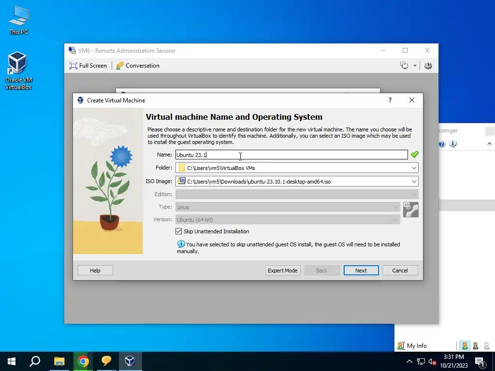Click the network tray icon
Screen dimensions: 495x371
click(x=421, y=361)
